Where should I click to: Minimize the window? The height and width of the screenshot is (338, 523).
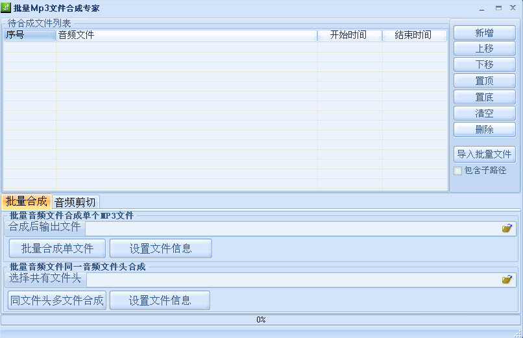pyautogui.click(x=481, y=8)
